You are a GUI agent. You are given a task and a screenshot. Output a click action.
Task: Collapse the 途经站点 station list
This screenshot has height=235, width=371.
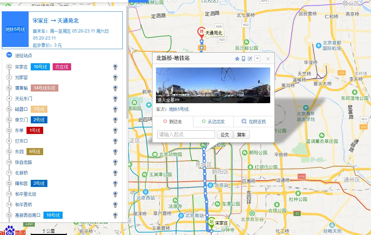pyautogui.click(x=10, y=55)
